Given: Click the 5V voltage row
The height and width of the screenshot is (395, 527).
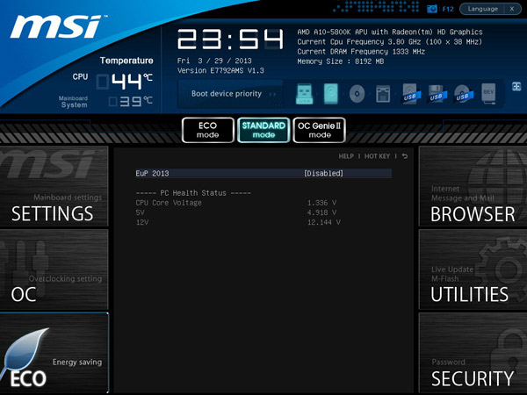Looking at the screenshot, I should tap(236, 212).
